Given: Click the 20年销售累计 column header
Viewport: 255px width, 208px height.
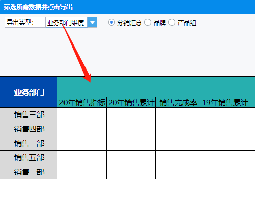Looking at the screenshot, I should click(x=131, y=103).
